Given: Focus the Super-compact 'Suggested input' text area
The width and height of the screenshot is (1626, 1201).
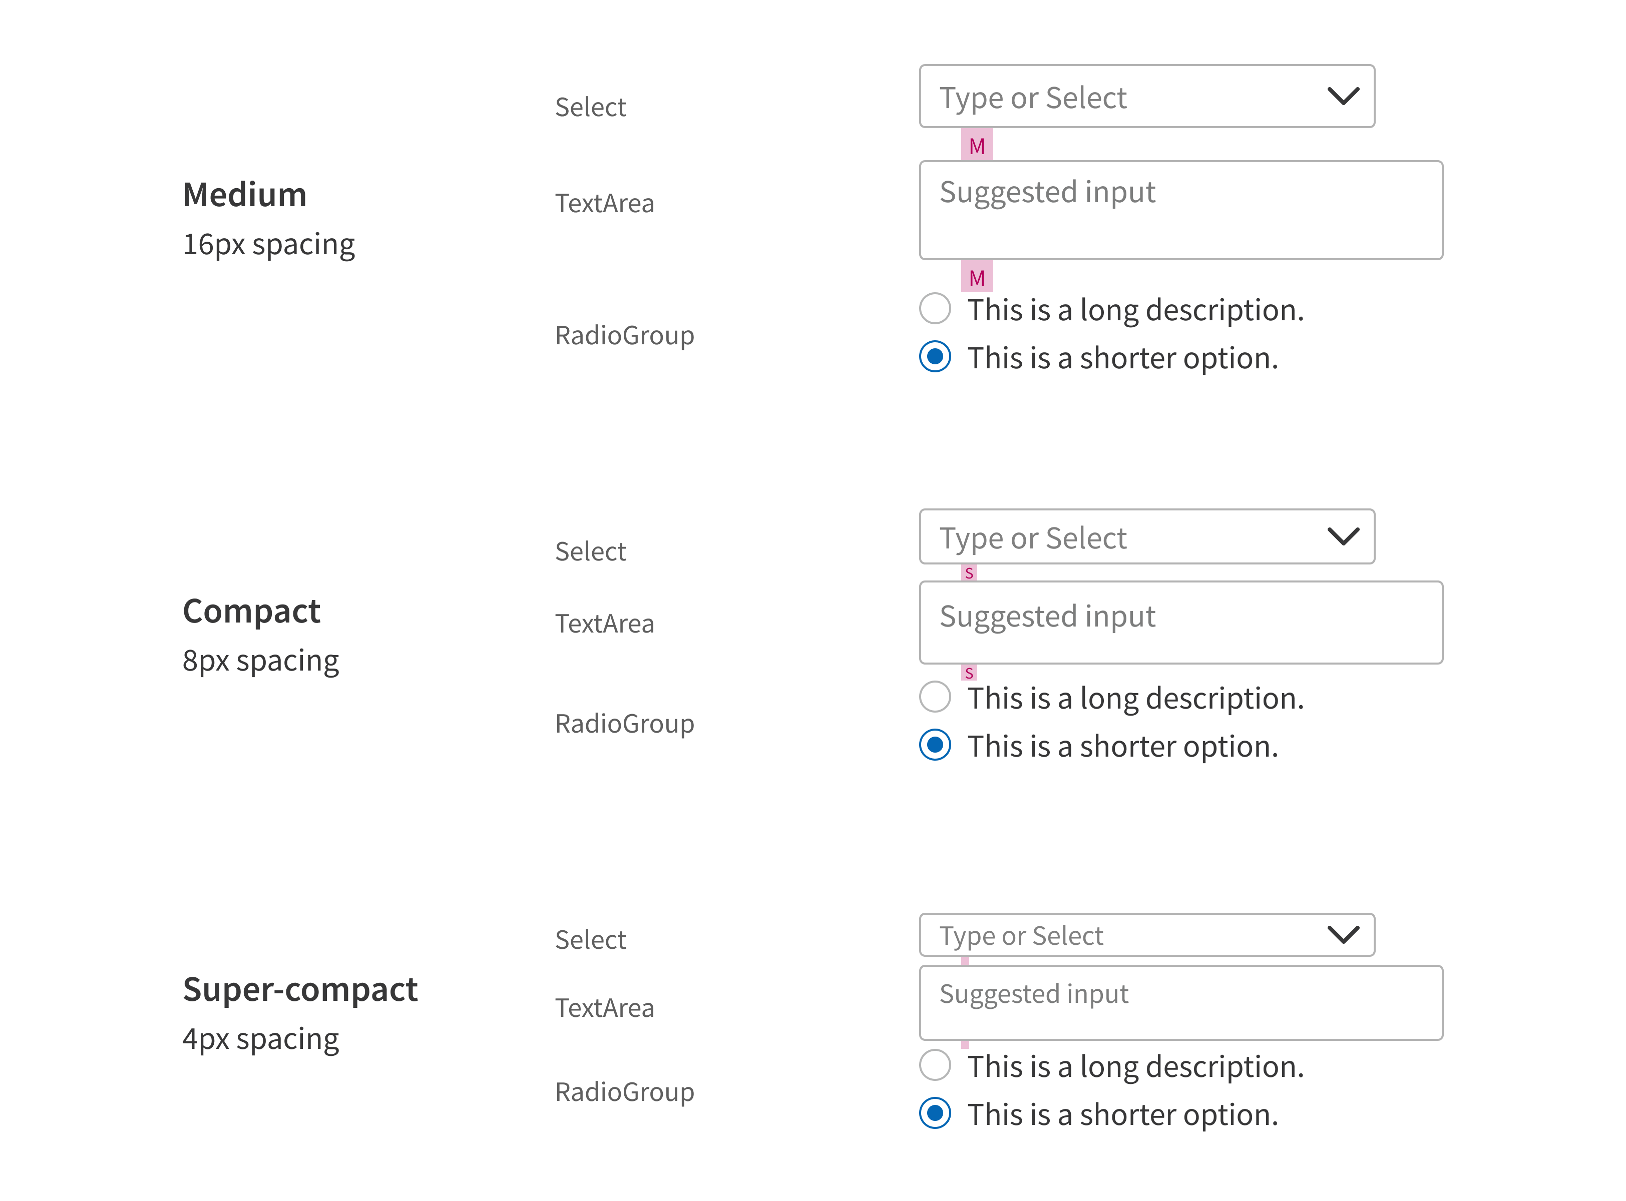Looking at the screenshot, I should click(x=1181, y=1002).
